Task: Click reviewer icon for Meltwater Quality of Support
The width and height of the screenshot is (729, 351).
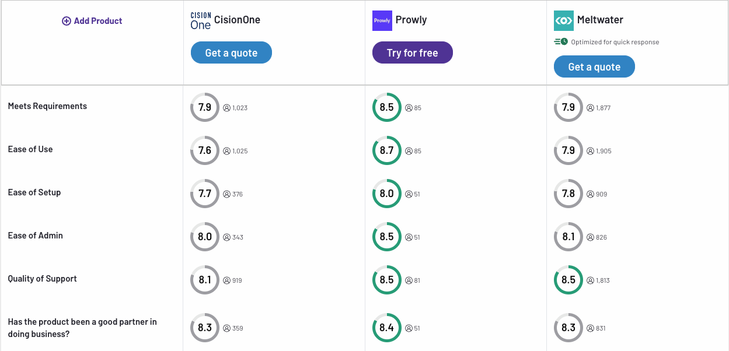Action: (591, 280)
